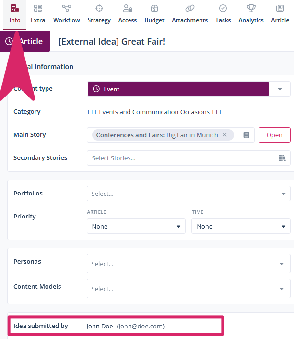Open the Portfolios dropdown
Screen dimensions: 294x339
click(283, 194)
